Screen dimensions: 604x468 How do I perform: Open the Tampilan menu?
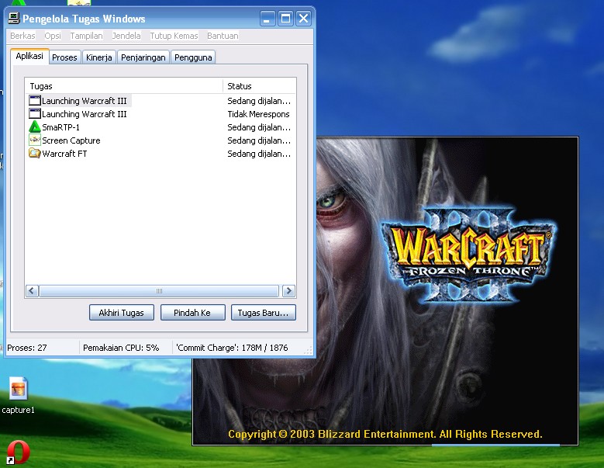pos(86,36)
